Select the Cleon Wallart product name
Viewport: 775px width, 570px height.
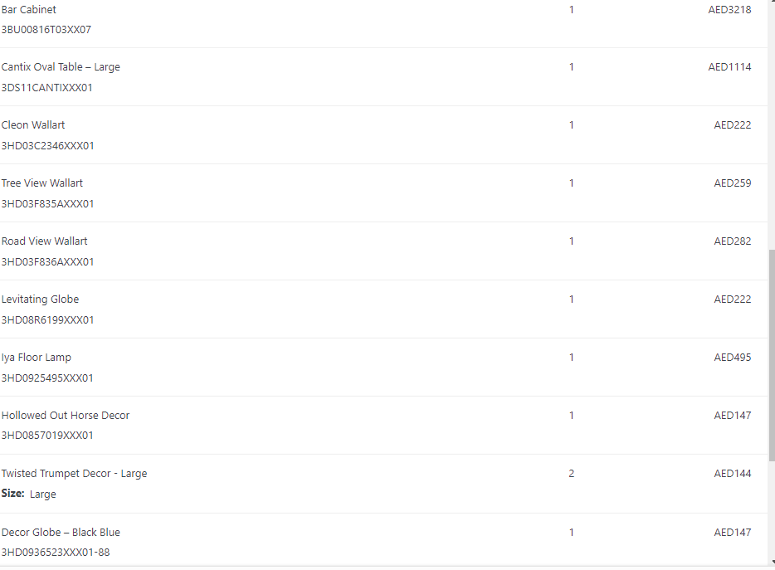(x=33, y=125)
